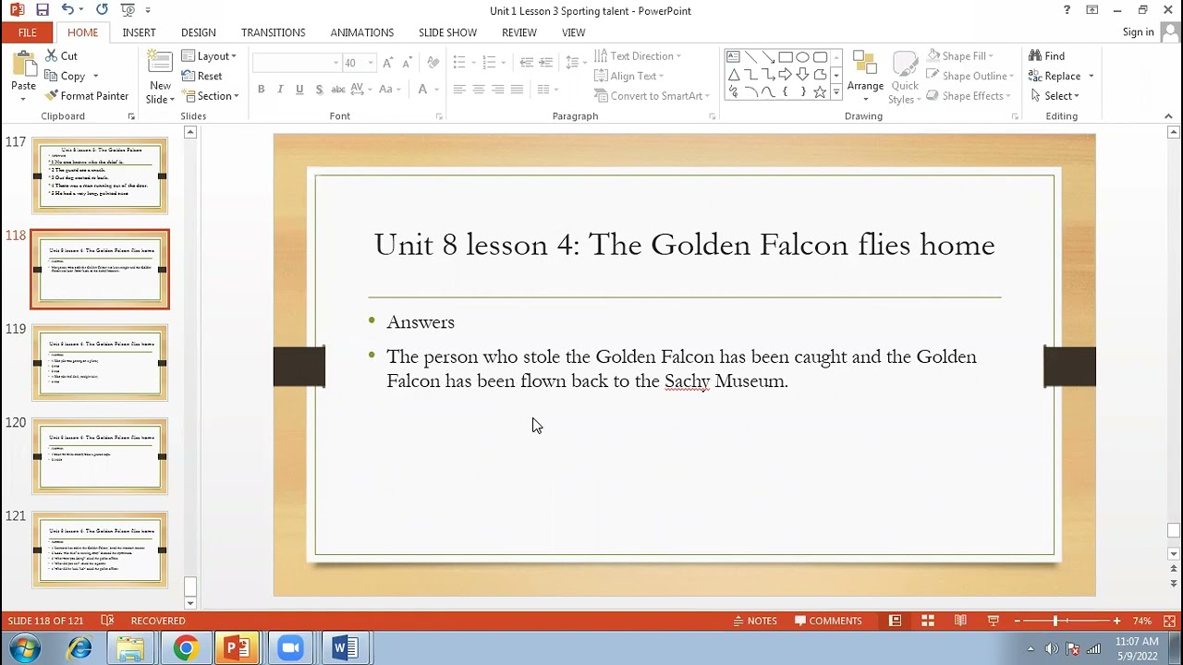Fit slide to current window icon
The height and width of the screenshot is (665, 1183).
[x=1167, y=621]
